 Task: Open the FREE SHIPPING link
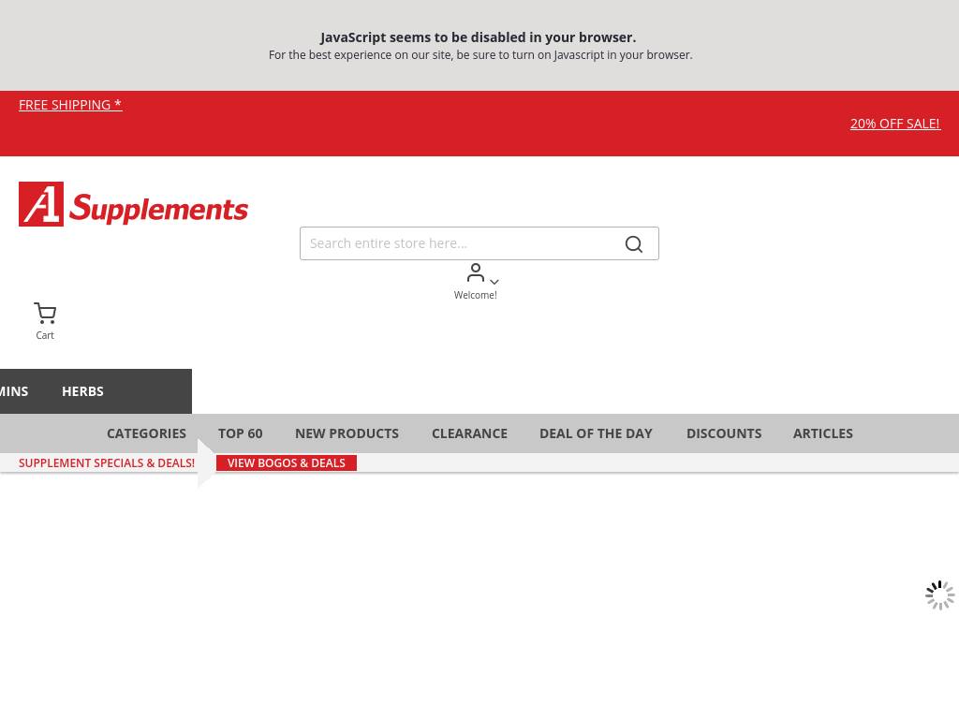(x=70, y=105)
